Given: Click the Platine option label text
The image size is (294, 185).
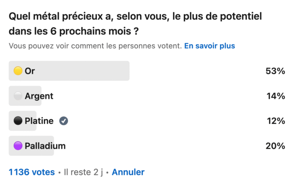Looking at the screenshot, I should (39, 121).
